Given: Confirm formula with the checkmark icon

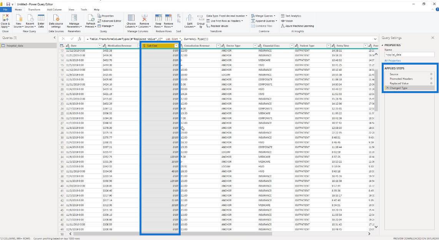Looking at the screenshot, I should click(72, 39).
